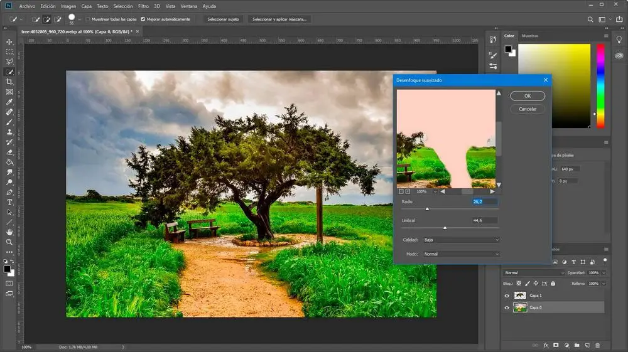Click OK in Desenfoque suavizado dialog

(x=528, y=96)
